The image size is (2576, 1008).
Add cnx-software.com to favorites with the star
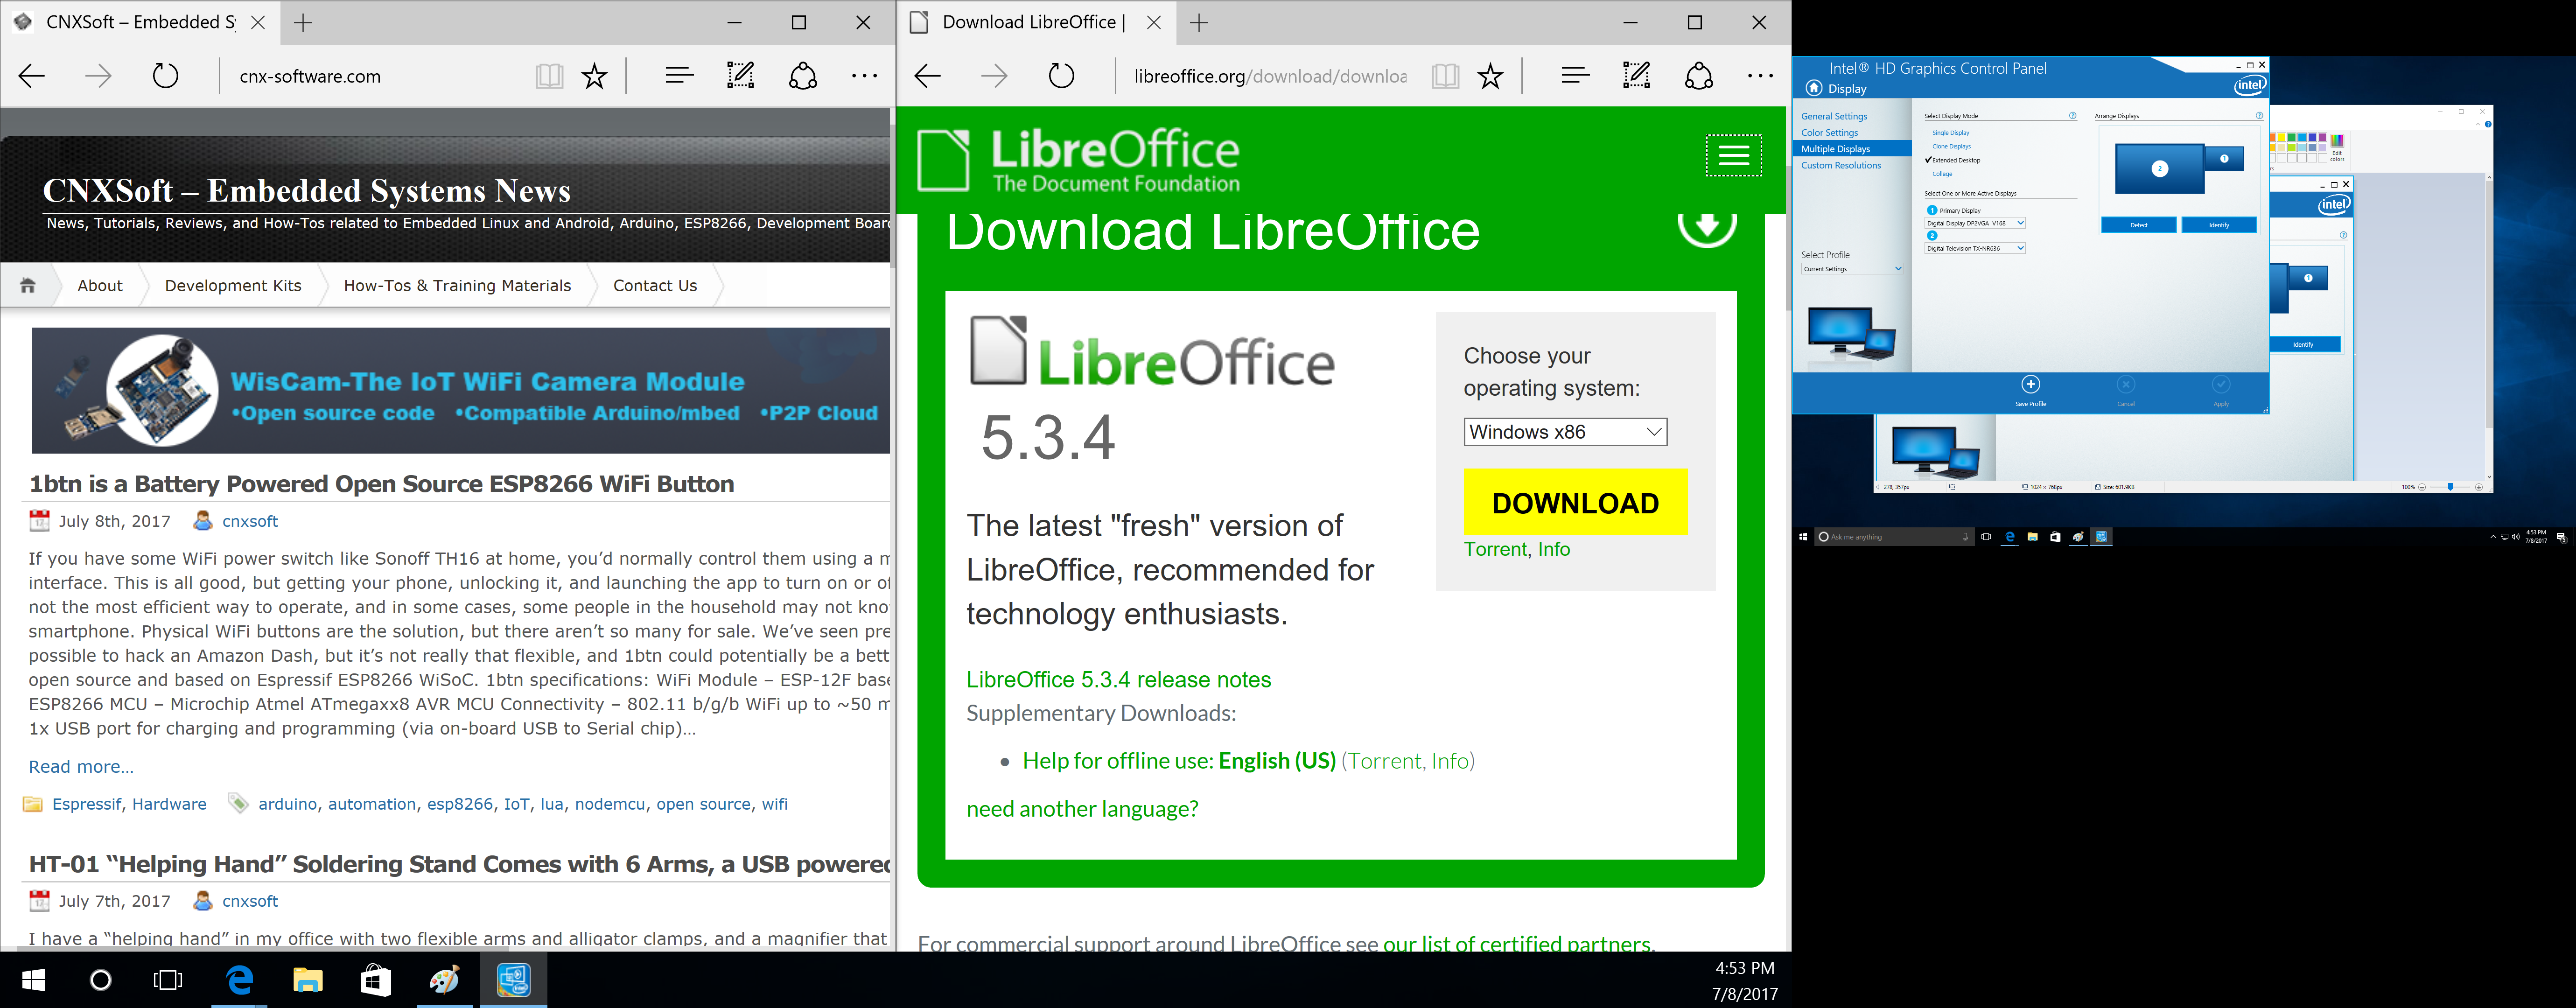coord(595,76)
